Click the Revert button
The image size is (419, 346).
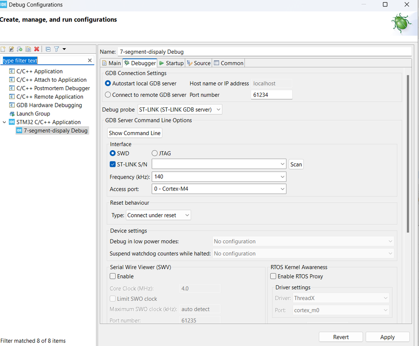341,337
